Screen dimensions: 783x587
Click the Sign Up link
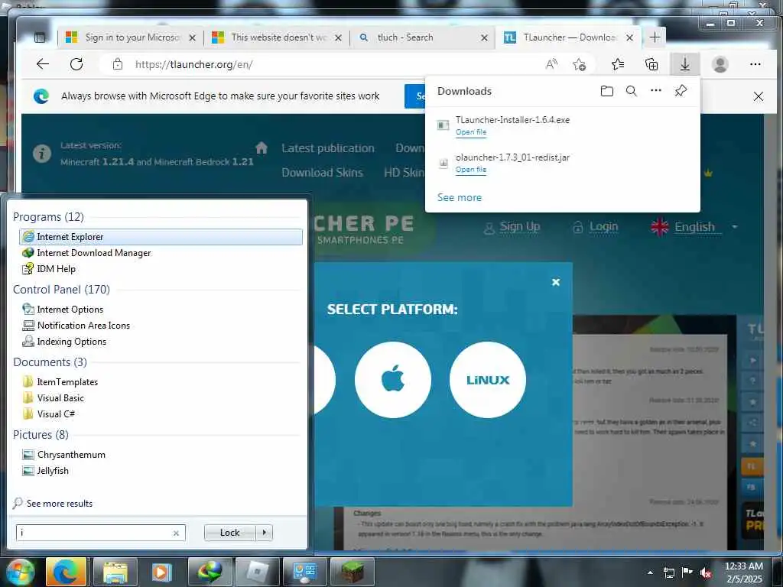click(519, 226)
